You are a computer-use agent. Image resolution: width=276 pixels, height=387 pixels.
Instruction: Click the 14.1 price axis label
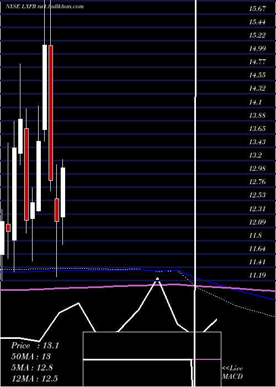click(x=255, y=102)
